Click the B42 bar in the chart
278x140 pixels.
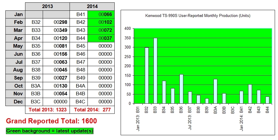pyautogui.click(x=250, y=94)
